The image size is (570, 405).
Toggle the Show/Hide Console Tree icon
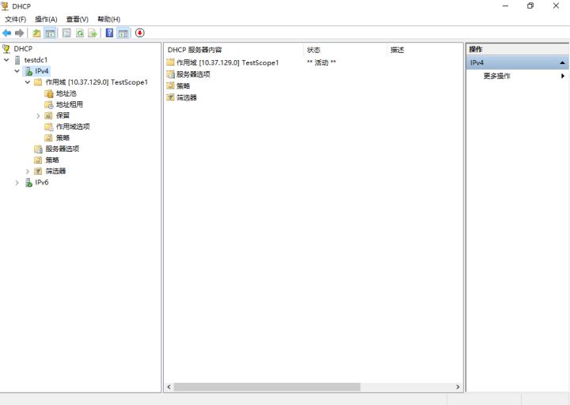click(x=50, y=33)
